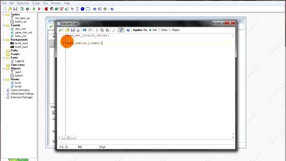Open an existing game file

pos(10,9)
